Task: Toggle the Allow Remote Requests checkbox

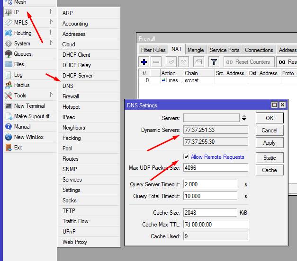Action: 186,157
